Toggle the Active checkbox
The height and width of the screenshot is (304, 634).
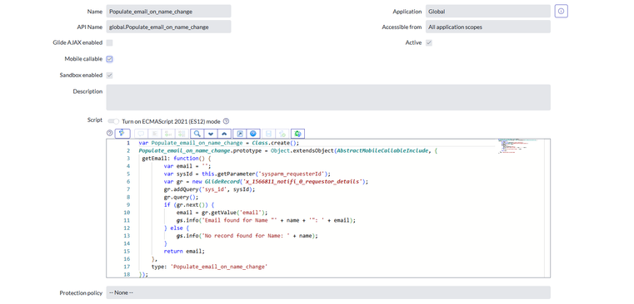pos(429,42)
